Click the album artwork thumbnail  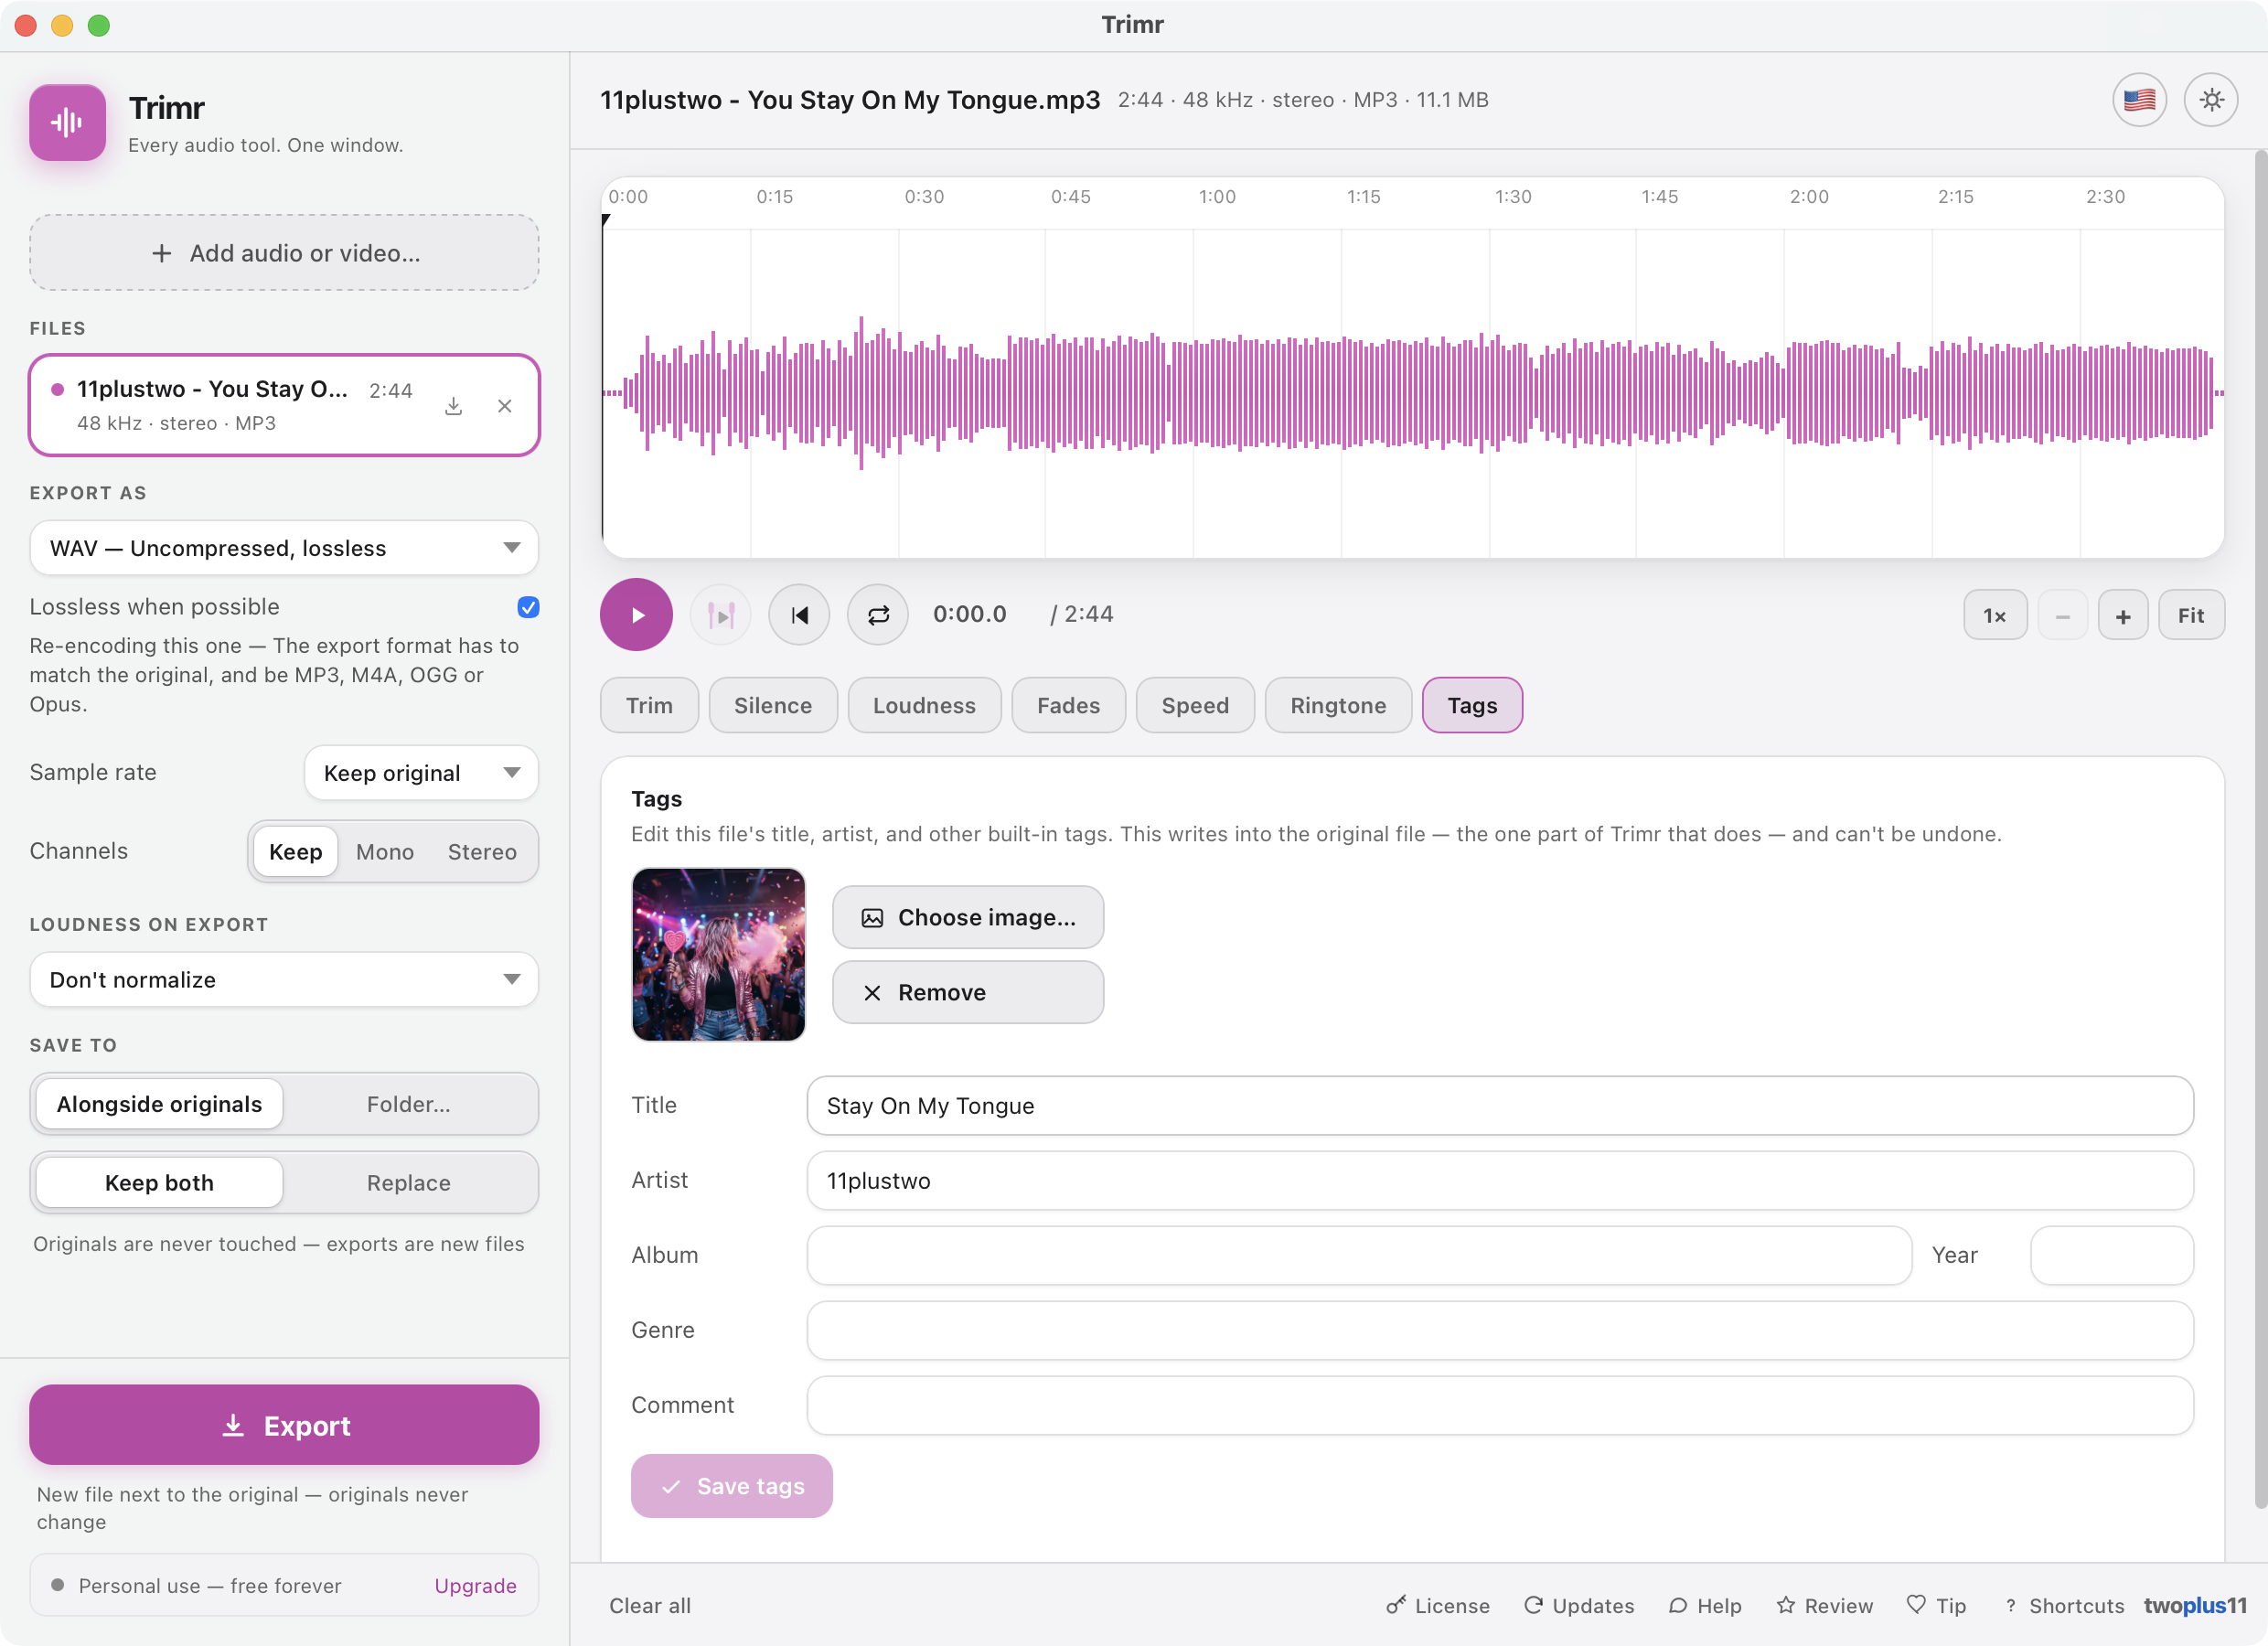click(x=718, y=955)
